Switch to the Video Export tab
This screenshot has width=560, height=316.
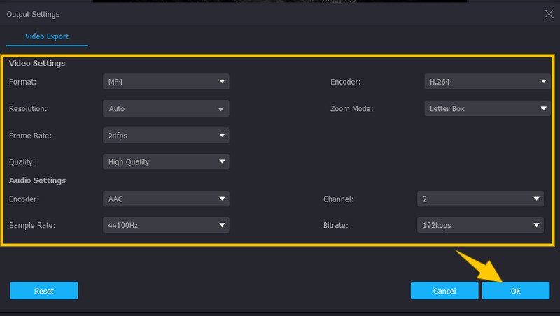point(47,36)
